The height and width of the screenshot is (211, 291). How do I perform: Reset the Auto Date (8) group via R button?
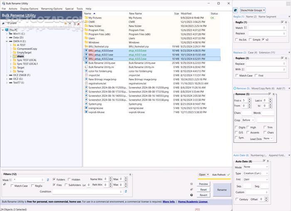[268, 161]
